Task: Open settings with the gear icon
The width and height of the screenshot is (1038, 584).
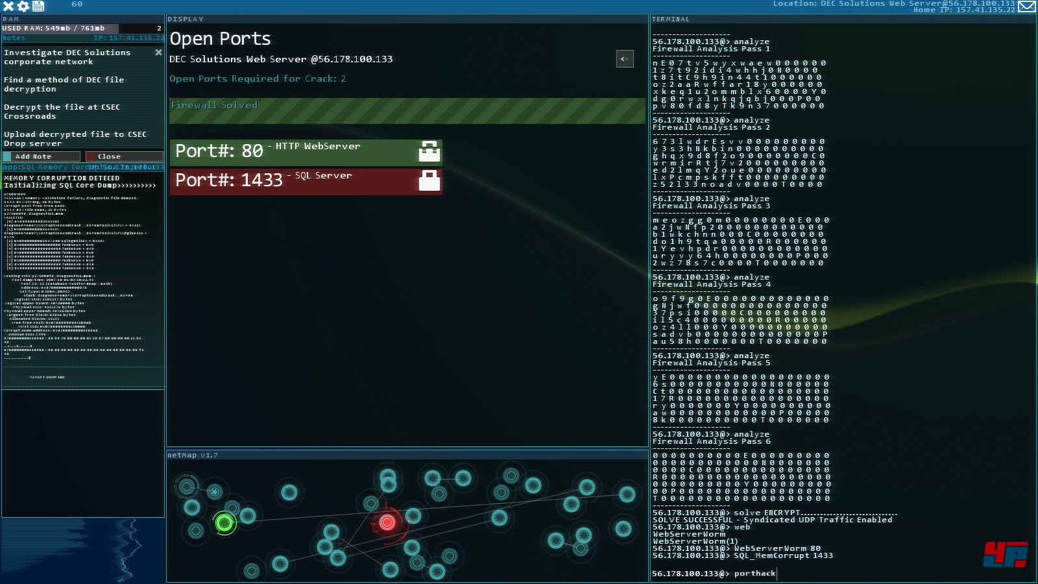Action: tap(23, 6)
